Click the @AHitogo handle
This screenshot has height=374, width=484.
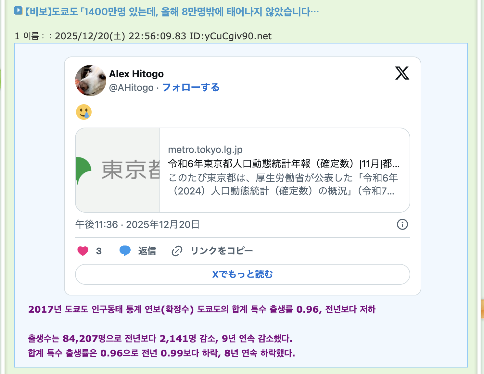(x=131, y=88)
